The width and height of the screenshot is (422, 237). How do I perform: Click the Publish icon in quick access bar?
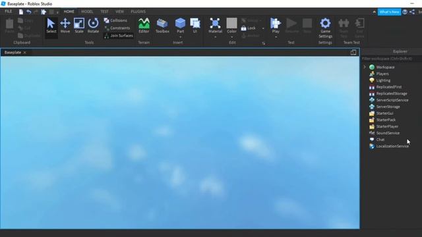pos(44,12)
